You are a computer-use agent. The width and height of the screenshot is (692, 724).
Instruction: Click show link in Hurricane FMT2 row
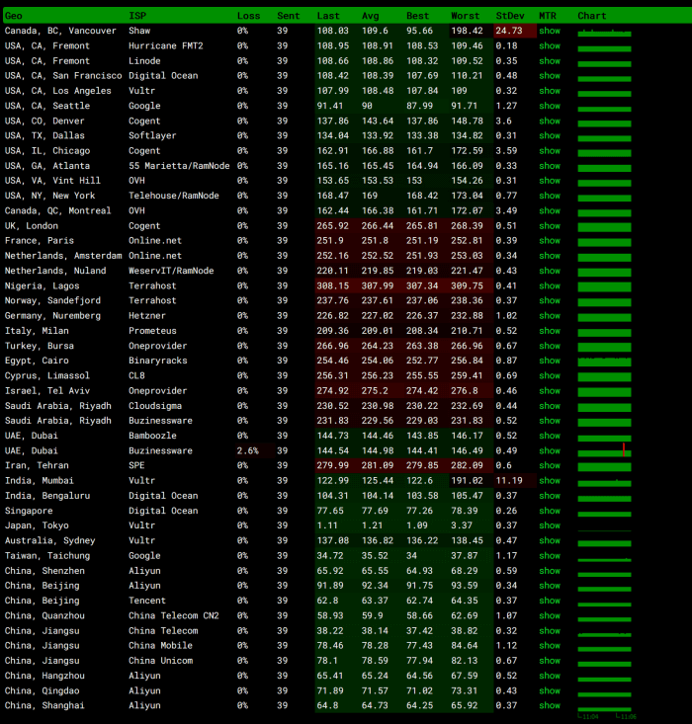(550, 45)
